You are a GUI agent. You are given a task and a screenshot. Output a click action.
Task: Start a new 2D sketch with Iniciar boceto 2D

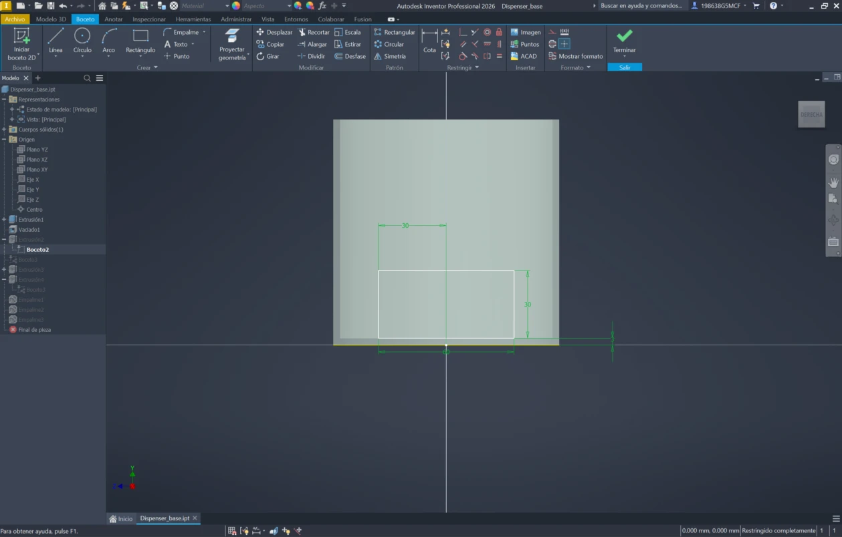coord(21,44)
